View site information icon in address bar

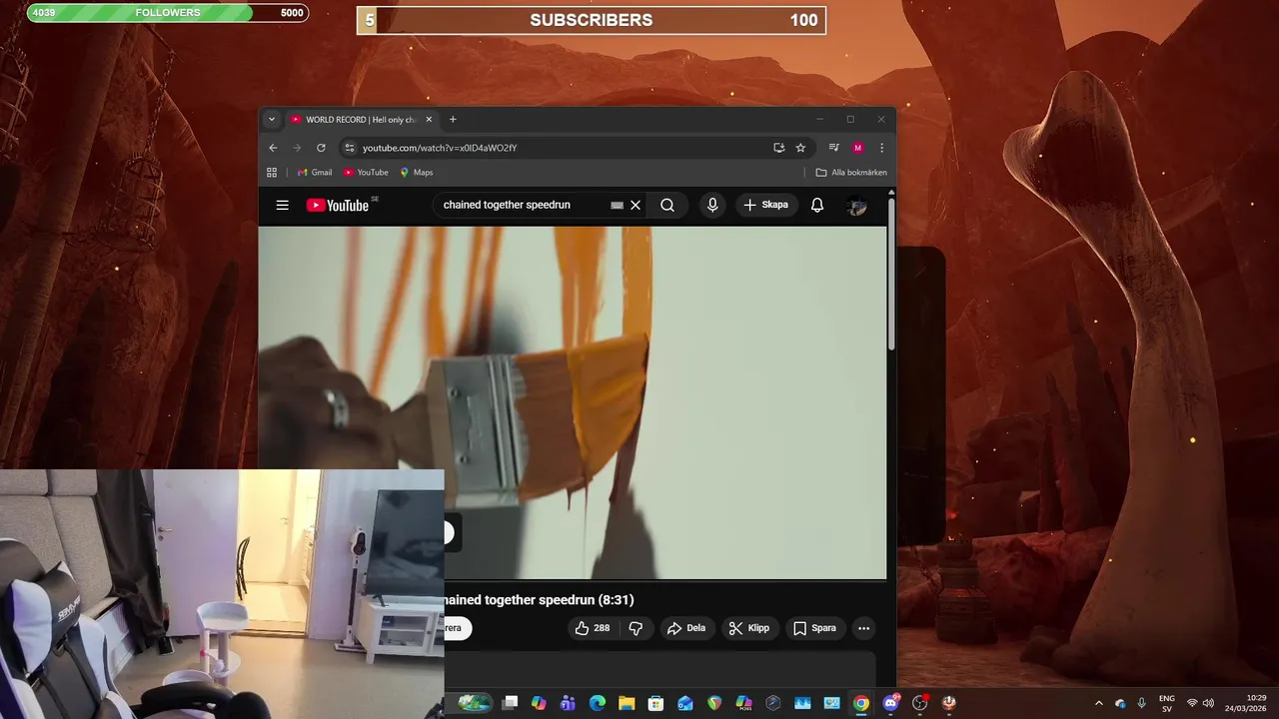(x=349, y=148)
